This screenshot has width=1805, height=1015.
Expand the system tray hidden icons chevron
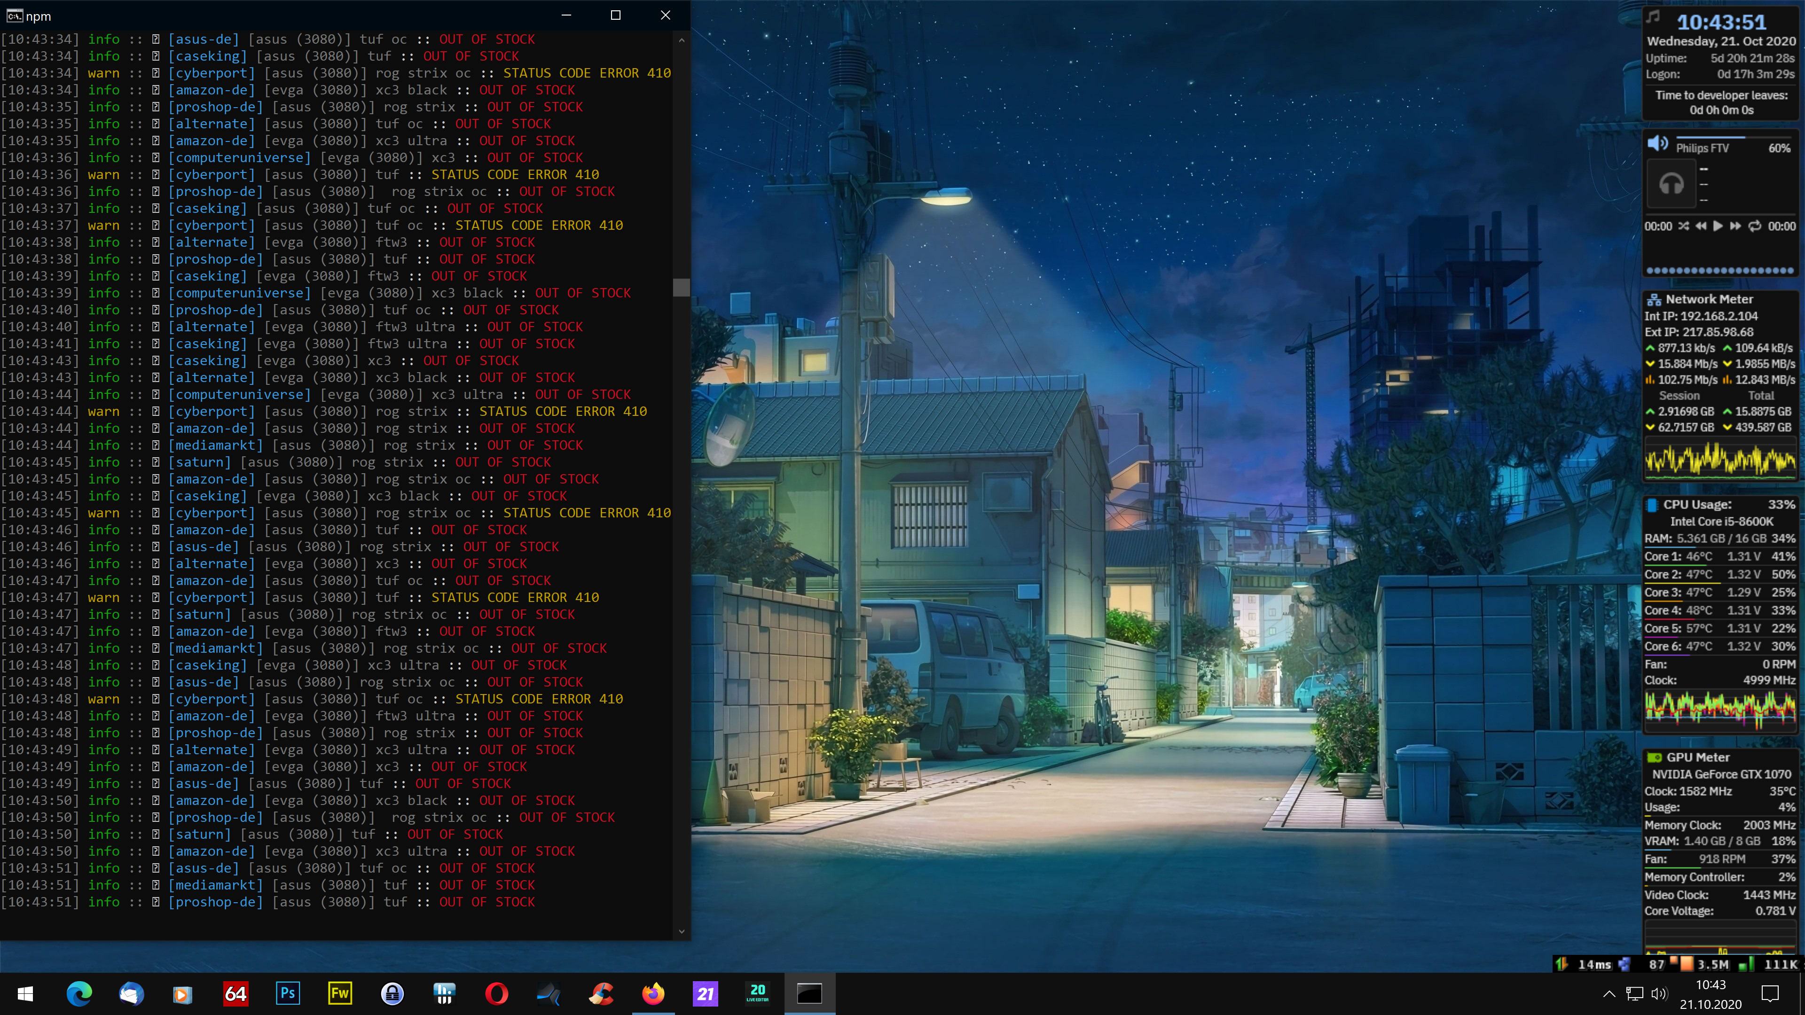pyautogui.click(x=1609, y=993)
